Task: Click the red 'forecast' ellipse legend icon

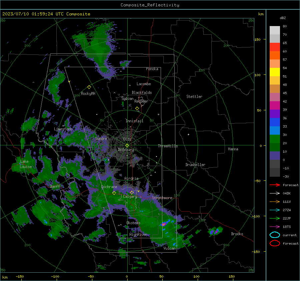Action: point(275,243)
